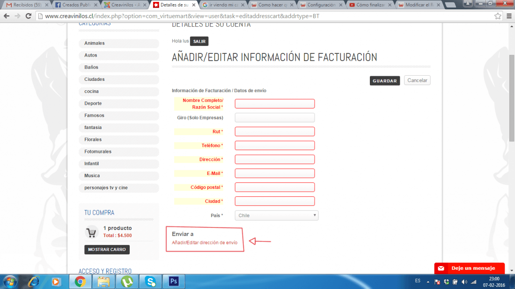Open the Musica category
The width and height of the screenshot is (515, 289).
coord(119,175)
